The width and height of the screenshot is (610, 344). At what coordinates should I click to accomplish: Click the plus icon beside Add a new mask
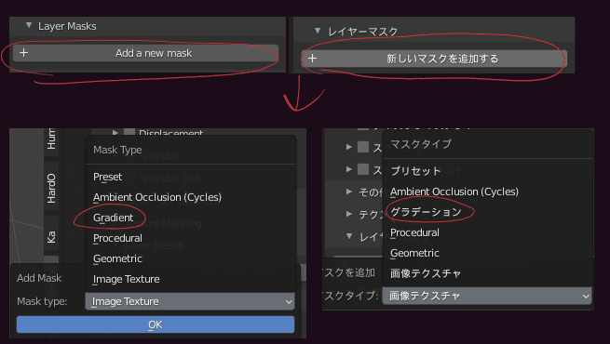click(23, 52)
